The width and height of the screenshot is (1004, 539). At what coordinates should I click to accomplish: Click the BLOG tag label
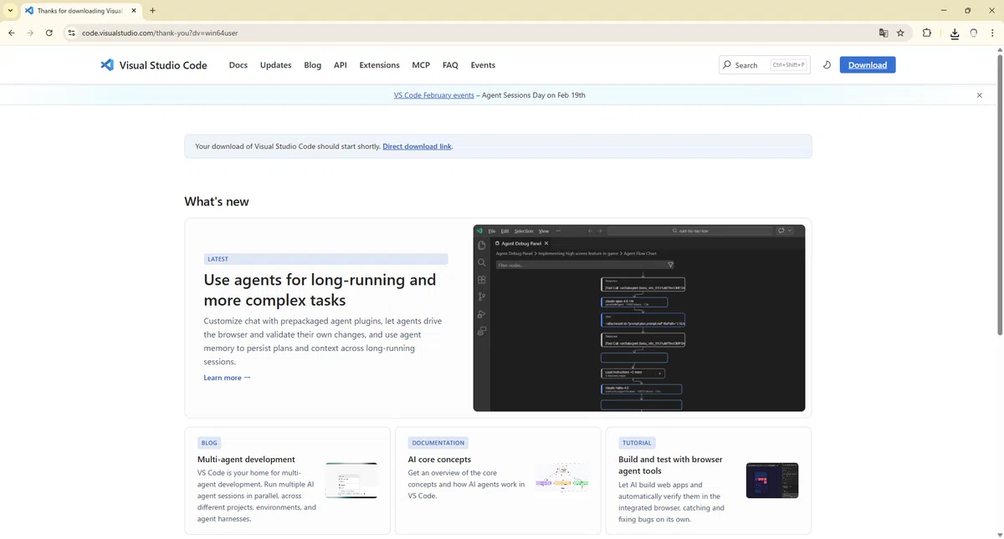209,443
